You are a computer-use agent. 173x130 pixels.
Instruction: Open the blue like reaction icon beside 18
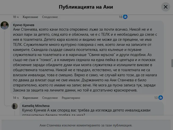click(x=125, y=17)
